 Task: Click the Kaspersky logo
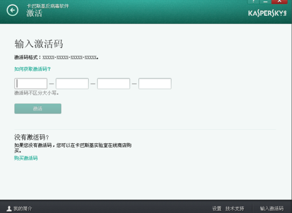pos(267,13)
